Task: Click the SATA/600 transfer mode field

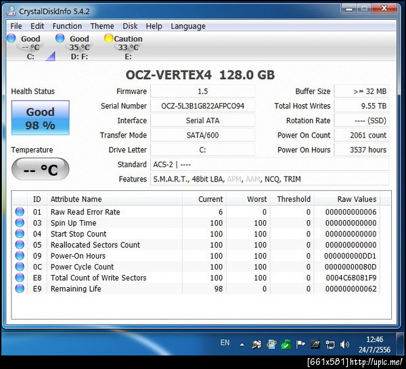Action: [202, 135]
